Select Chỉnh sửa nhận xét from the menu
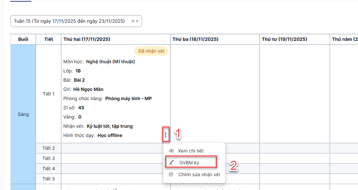This screenshot has height=190, width=358. coord(199,175)
